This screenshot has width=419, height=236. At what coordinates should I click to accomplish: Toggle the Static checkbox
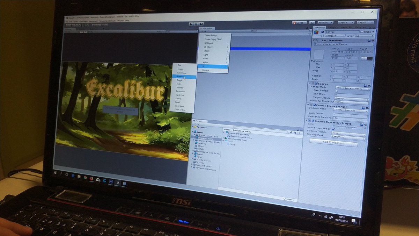coord(362,32)
